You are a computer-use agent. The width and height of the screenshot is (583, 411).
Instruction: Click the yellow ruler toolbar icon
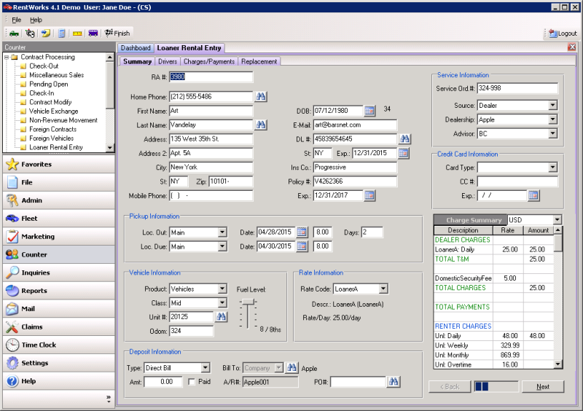click(x=77, y=34)
